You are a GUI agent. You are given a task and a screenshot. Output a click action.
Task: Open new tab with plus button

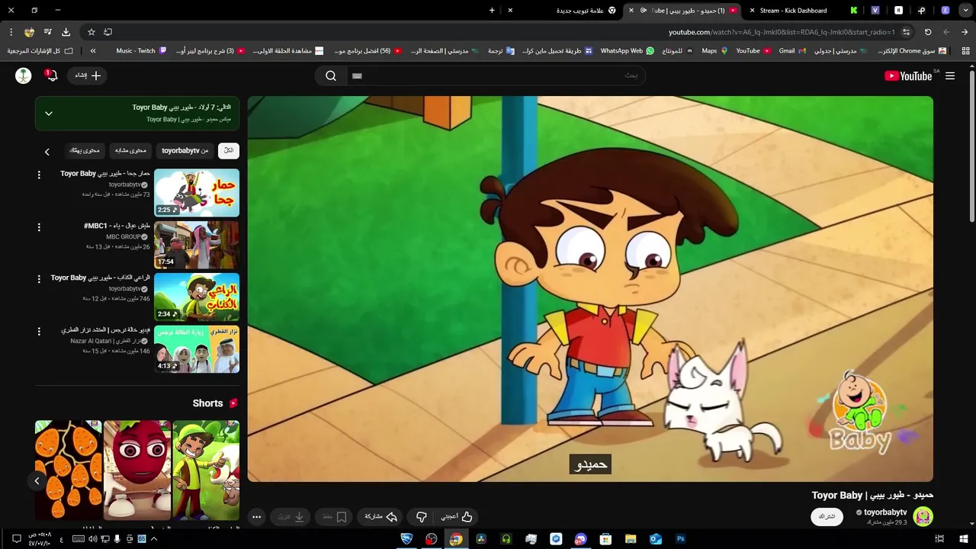(x=492, y=11)
